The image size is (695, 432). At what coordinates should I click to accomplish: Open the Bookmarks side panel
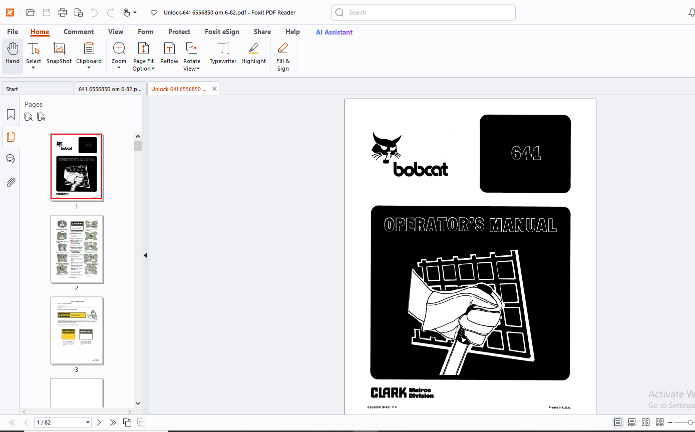[11, 115]
